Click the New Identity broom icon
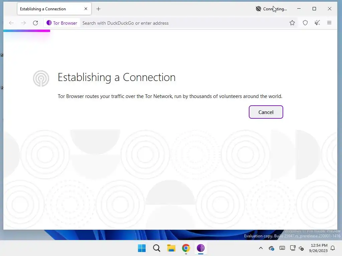This screenshot has height=256, width=342. (317, 23)
